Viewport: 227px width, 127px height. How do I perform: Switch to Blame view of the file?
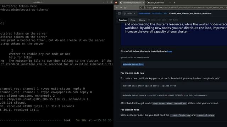142,20
